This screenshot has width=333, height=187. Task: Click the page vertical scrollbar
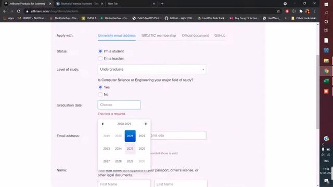318,91
